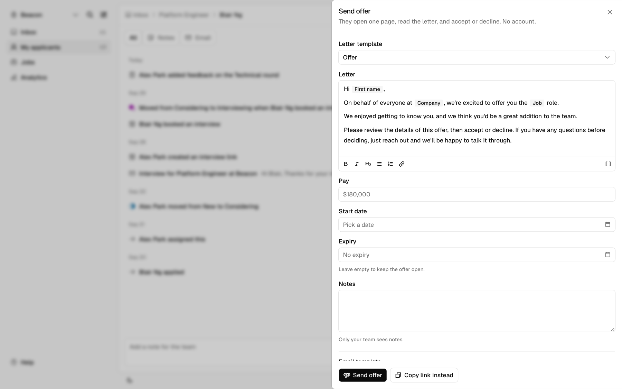The width and height of the screenshot is (622, 389).
Task: Select the Company placeholder chip
Action: 428,103
